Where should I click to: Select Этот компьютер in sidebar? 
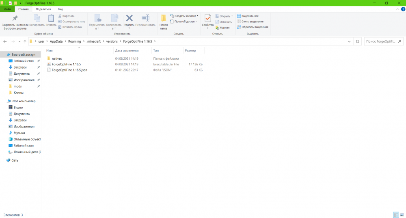click(23, 101)
